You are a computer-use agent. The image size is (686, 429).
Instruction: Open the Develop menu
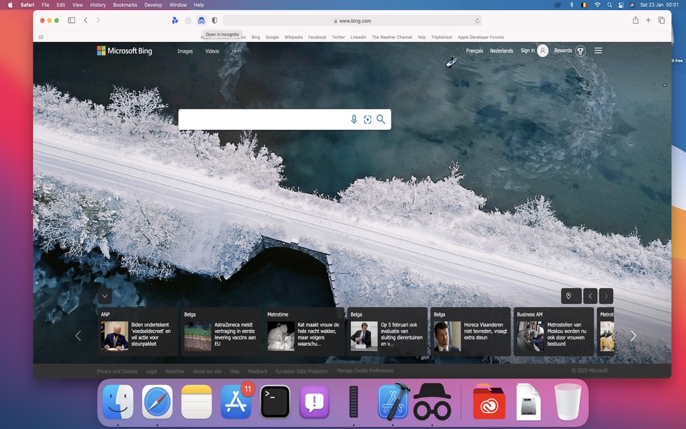pyautogui.click(x=153, y=5)
